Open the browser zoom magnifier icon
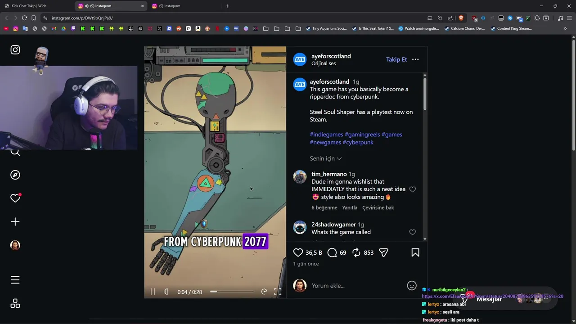Viewport: 576px width, 324px height. click(440, 18)
